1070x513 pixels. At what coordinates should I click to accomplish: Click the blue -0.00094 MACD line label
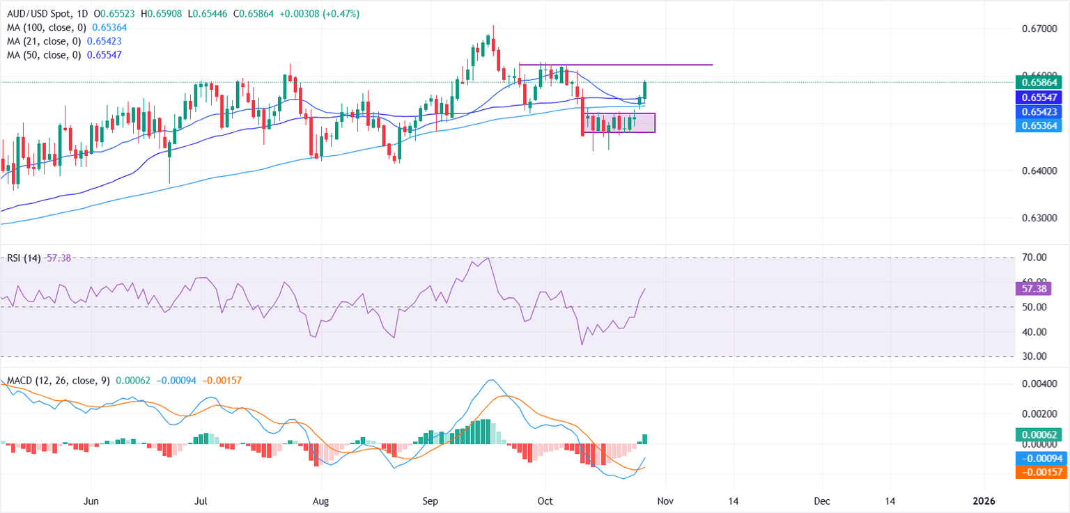pos(1041,458)
